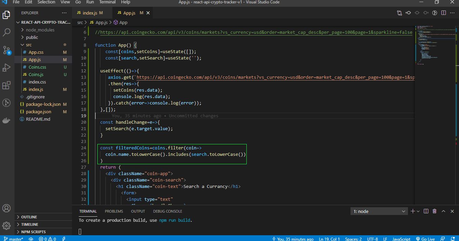Image resolution: width=459 pixels, height=241 pixels.
Task: Switch to the index.js editor tab
Action: pyautogui.click(x=90, y=13)
